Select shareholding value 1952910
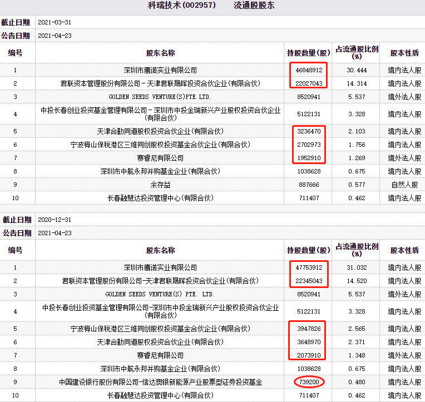This screenshot has height=402, width=425. [x=309, y=158]
